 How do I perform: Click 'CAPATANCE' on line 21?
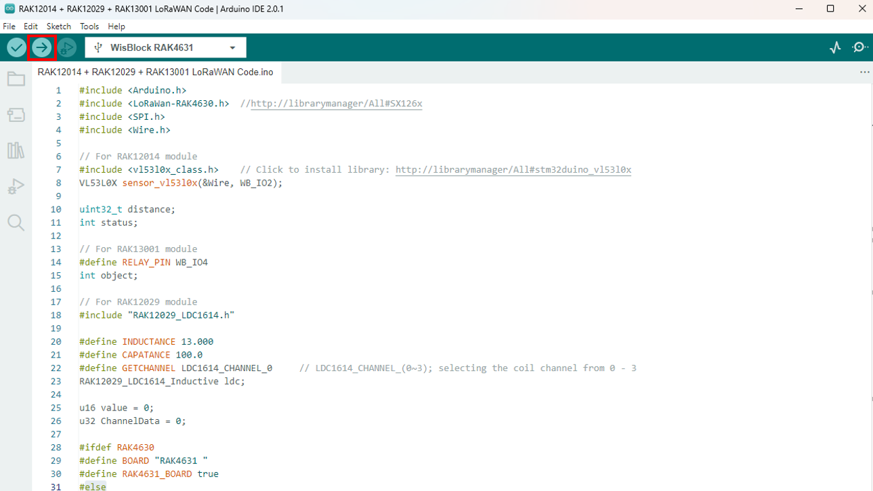[146, 355]
